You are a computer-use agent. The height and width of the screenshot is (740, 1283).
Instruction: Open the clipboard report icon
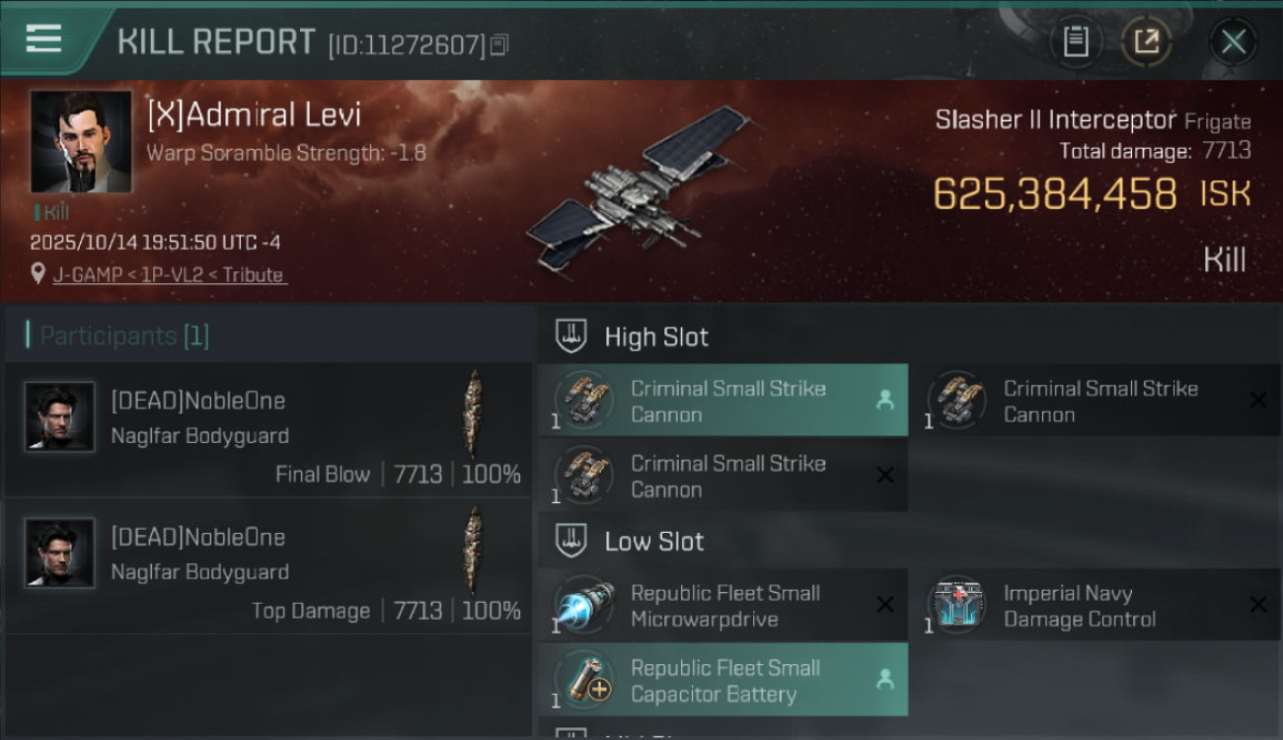click(1076, 41)
